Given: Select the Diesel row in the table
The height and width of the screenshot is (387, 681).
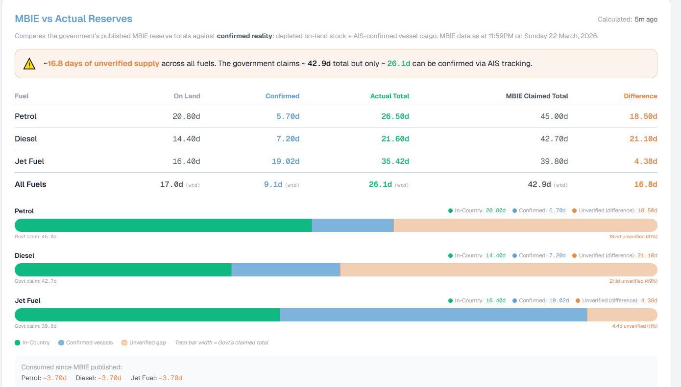Looking at the screenshot, I should pyautogui.click(x=26, y=139).
